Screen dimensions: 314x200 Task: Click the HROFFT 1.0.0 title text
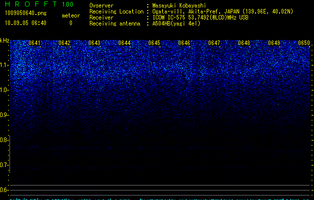coord(39,4)
